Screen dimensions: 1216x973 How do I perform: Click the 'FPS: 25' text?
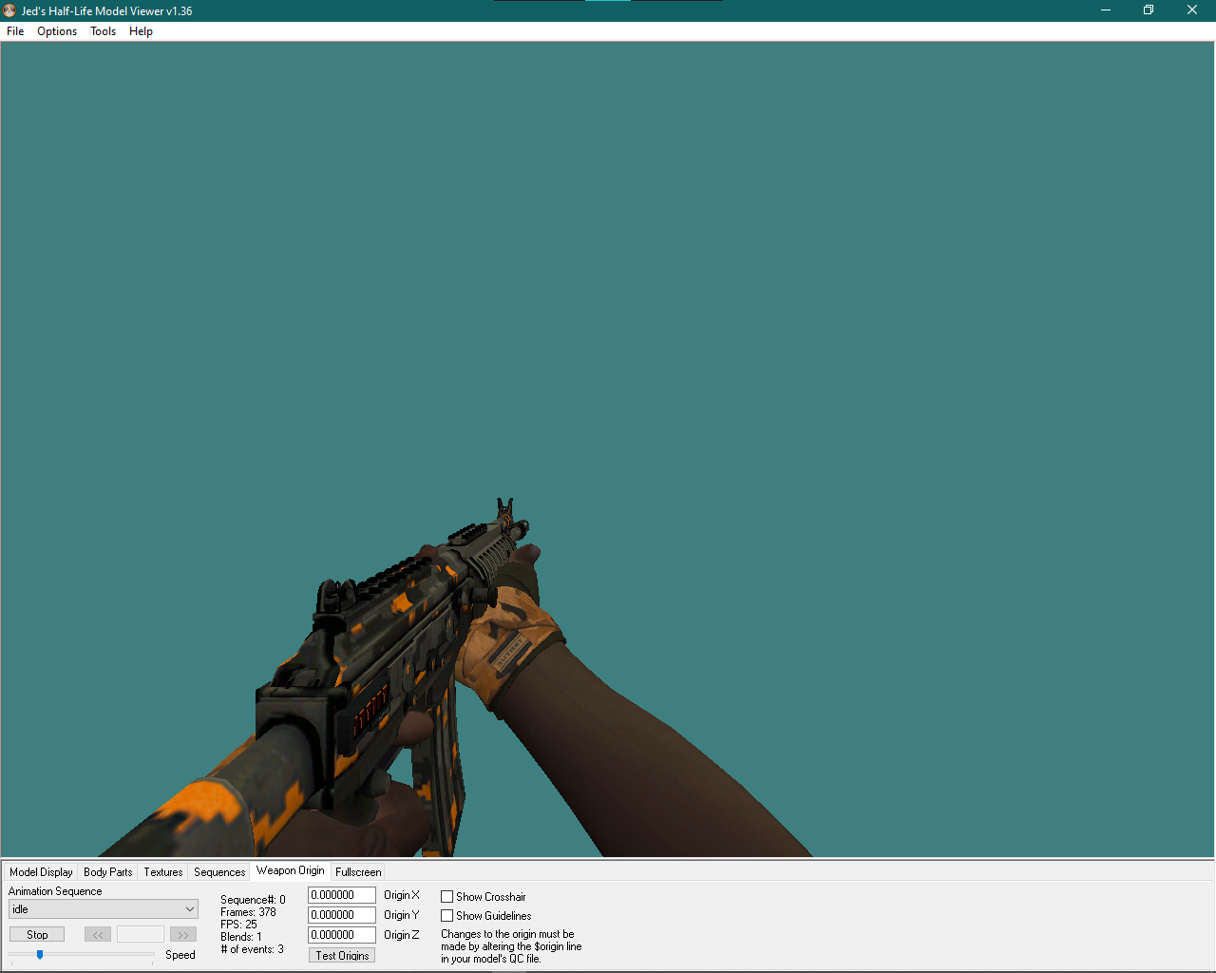(x=238, y=925)
